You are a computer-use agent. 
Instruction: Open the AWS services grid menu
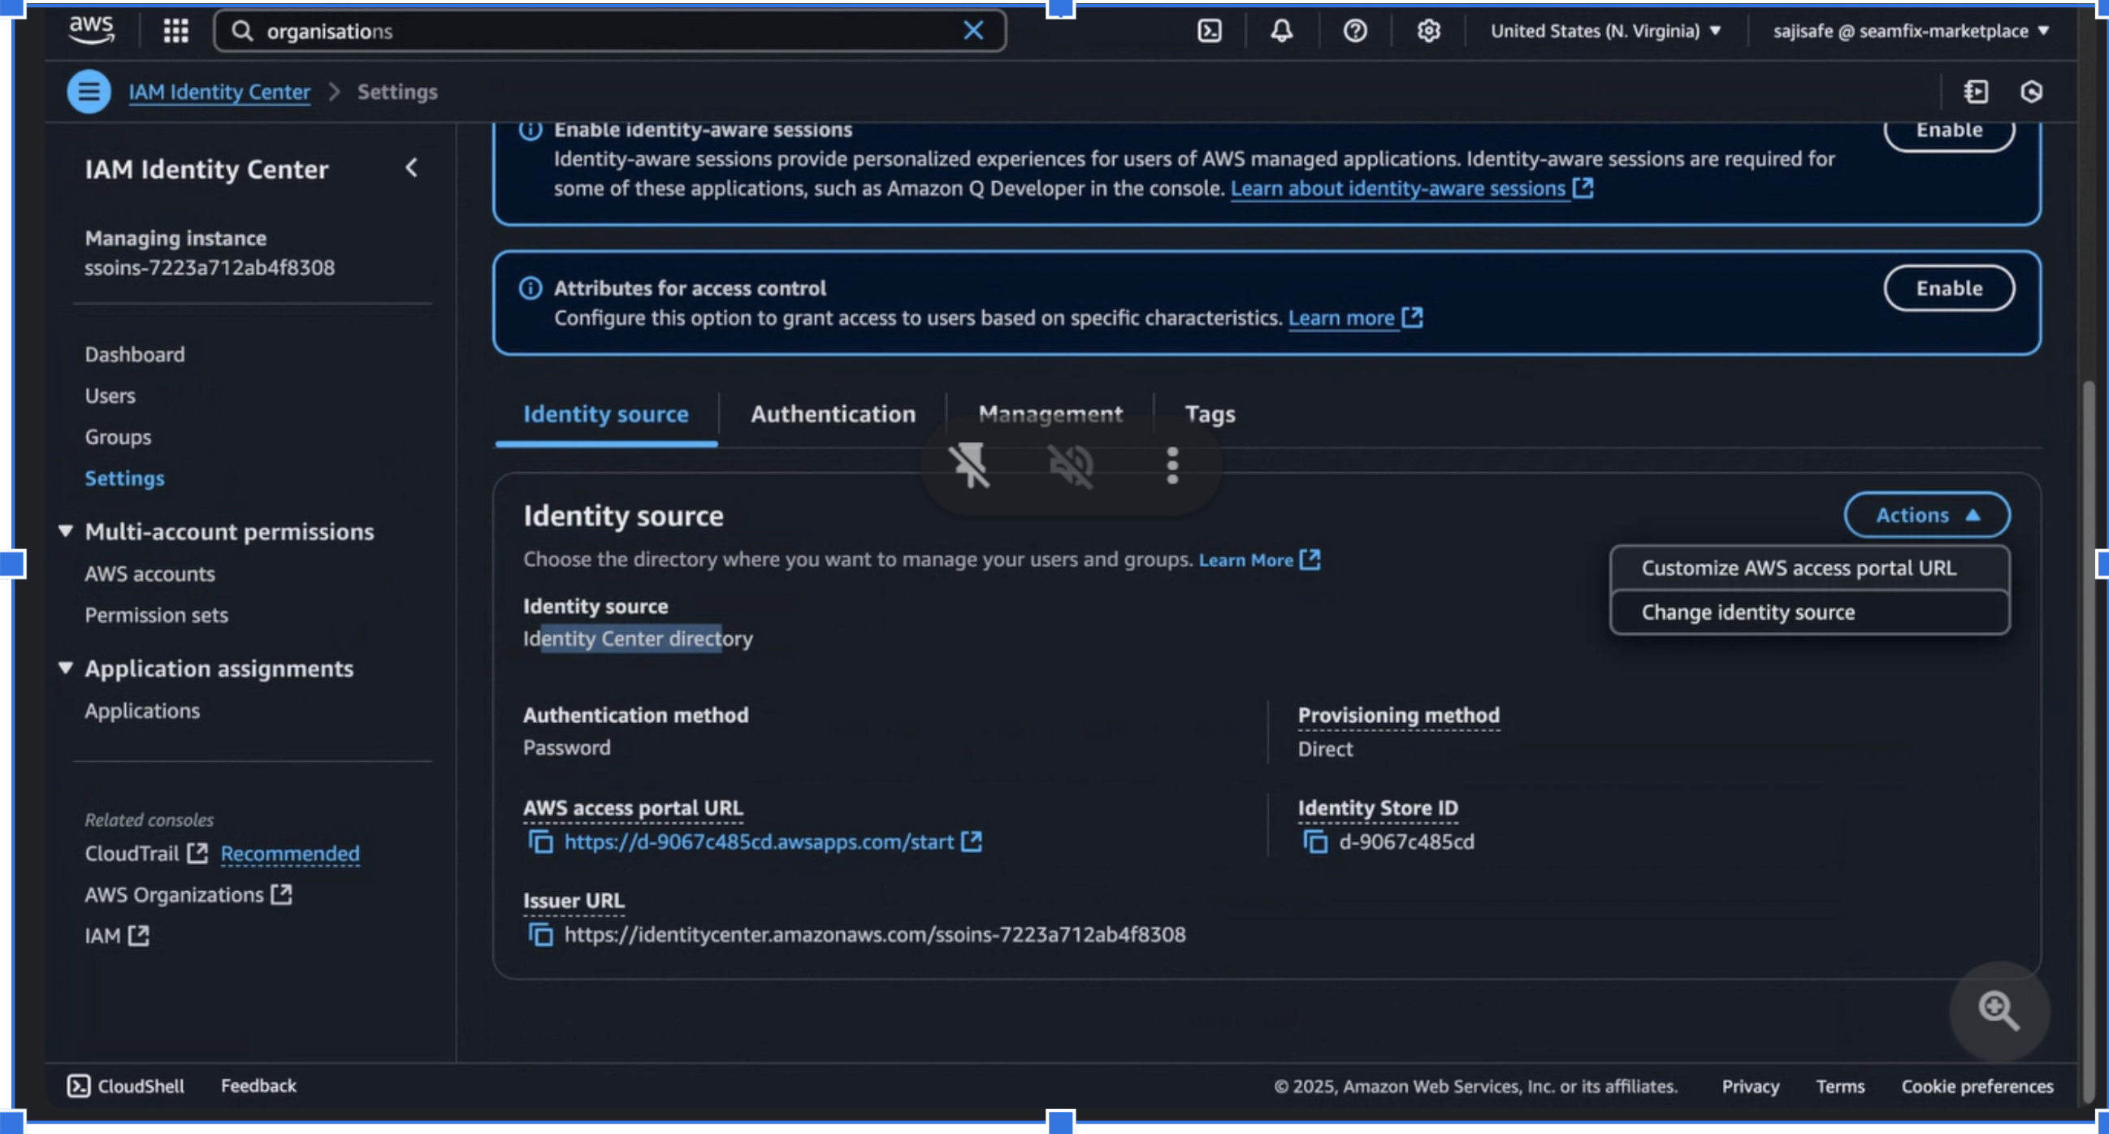coord(175,31)
